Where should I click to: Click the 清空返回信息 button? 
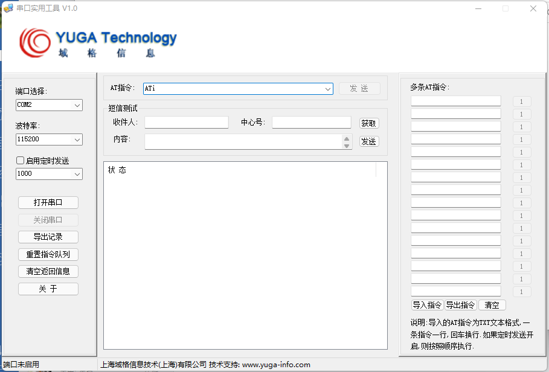click(x=48, y=271)
